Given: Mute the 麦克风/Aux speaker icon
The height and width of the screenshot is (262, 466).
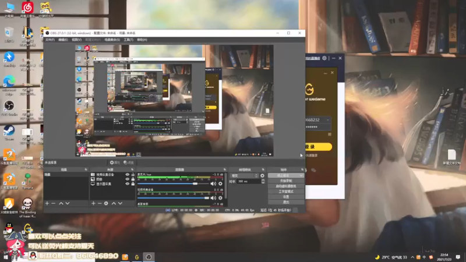Looking at the screenshot, I should pyautogui.click(x=213, y=183).
